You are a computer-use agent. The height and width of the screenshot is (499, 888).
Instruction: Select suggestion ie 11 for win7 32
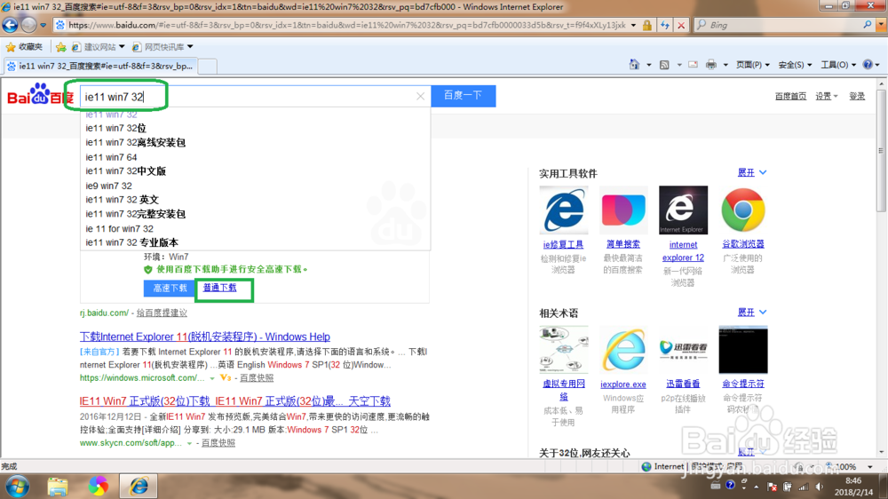[x=120, y=229]
